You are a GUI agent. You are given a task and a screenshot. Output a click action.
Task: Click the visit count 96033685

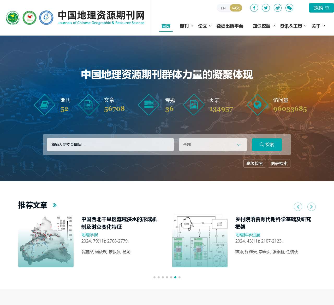point(290,109)
